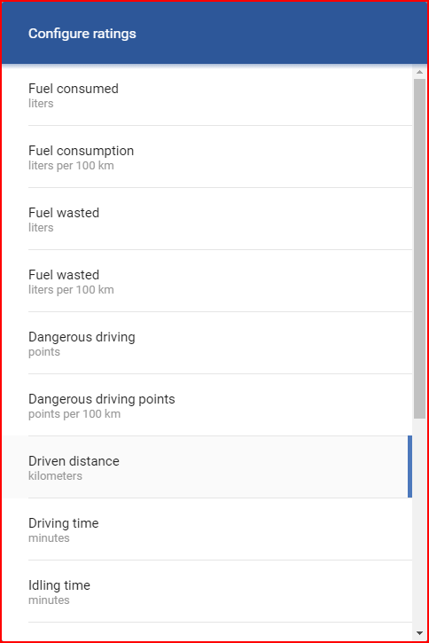Click the liters unit under Fuel consumed
The width and height of the screenshot is (429, 643).
click(41, 104)
